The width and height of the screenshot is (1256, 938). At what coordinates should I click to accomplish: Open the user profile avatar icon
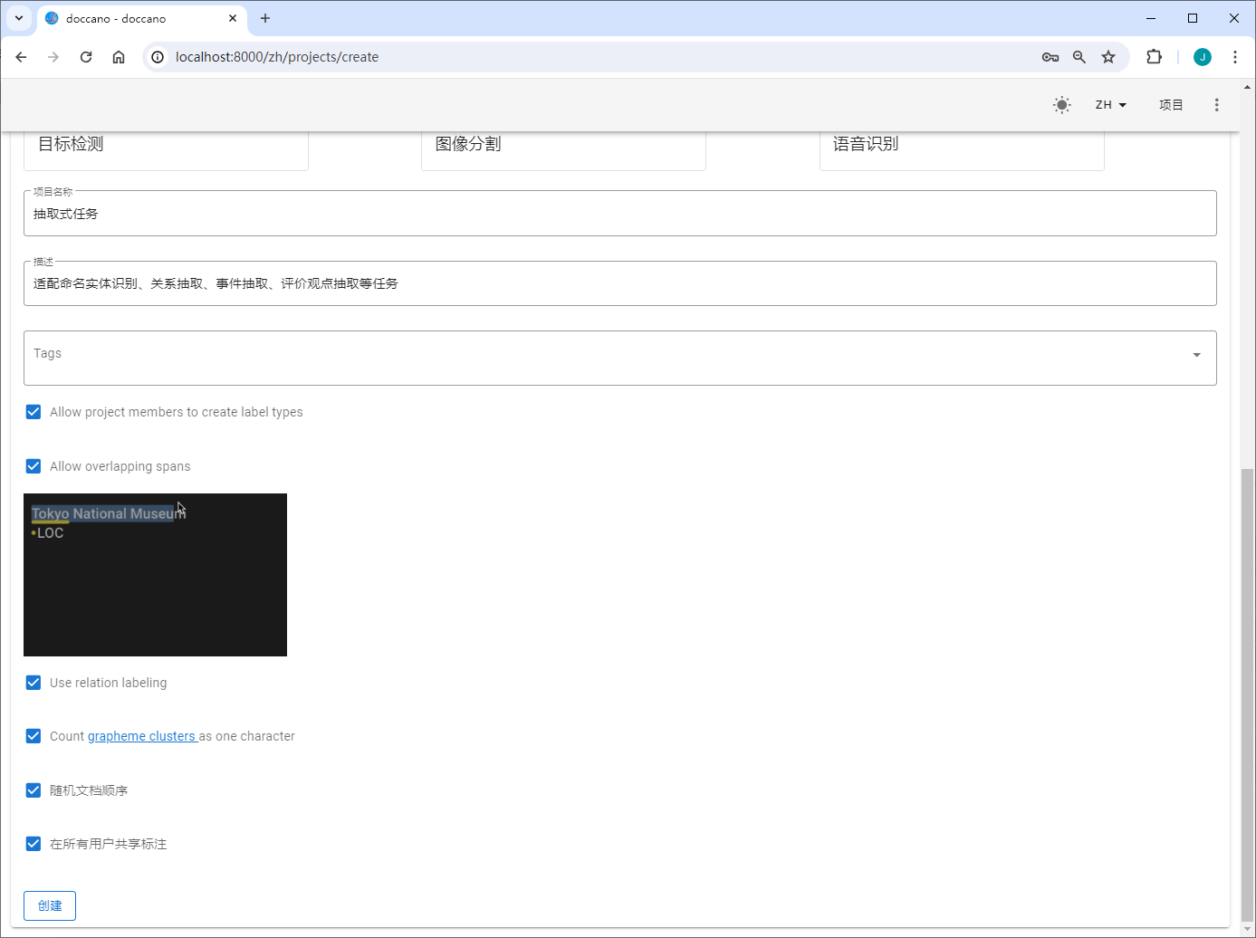pos(1202,56)
